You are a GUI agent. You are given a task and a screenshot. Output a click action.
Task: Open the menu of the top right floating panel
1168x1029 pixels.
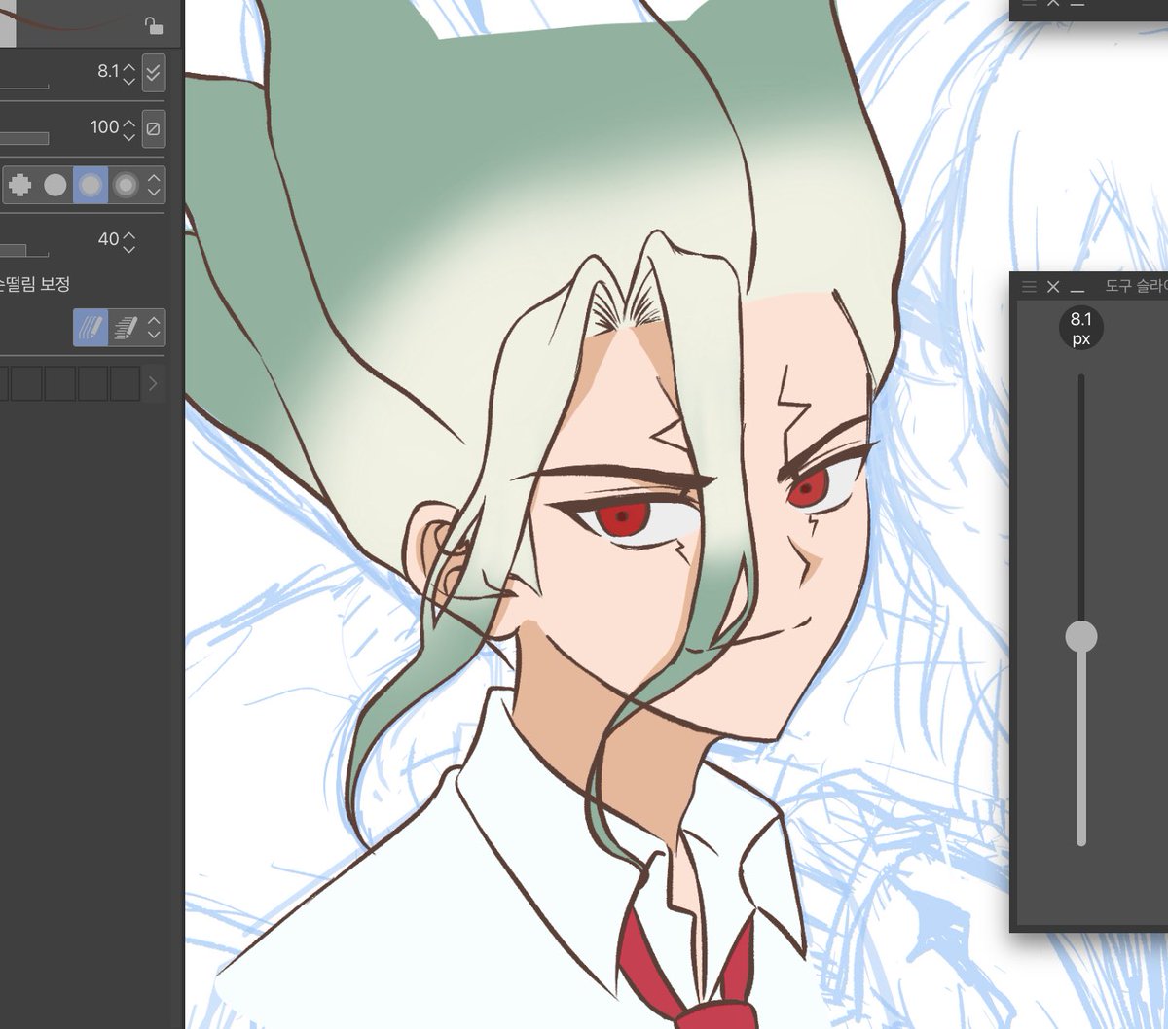pos(1030,3)
